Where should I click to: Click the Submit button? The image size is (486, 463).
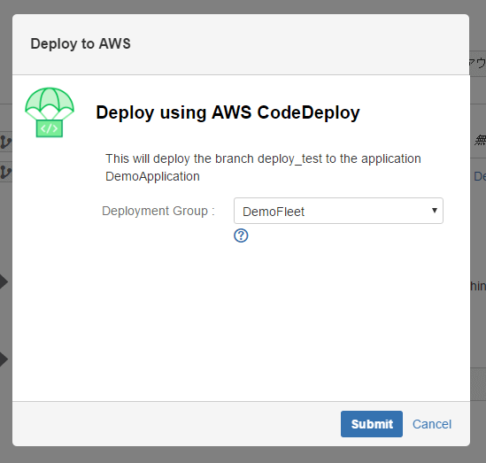(x=371, y=424)
